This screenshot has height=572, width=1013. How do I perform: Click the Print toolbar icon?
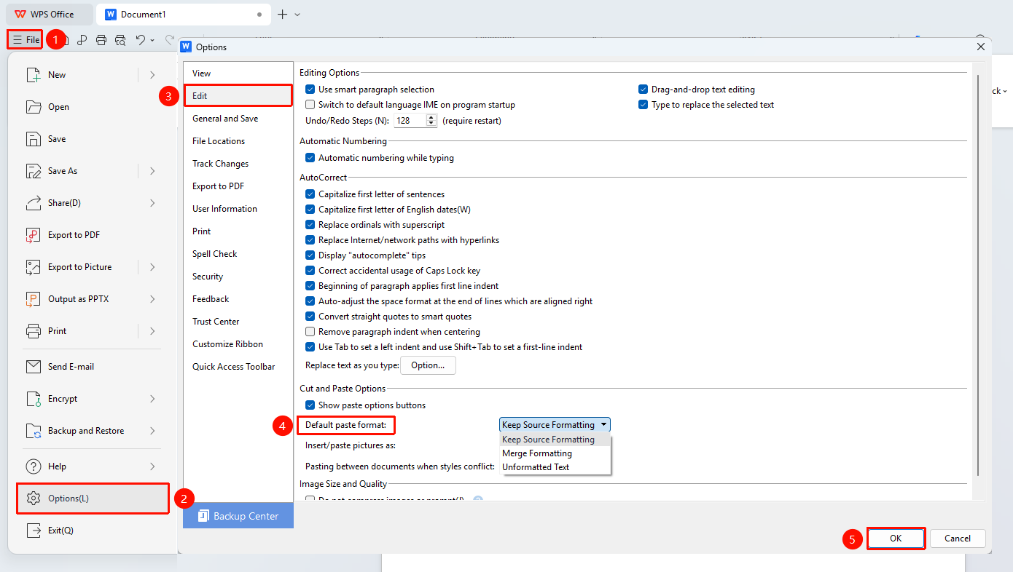101,40
